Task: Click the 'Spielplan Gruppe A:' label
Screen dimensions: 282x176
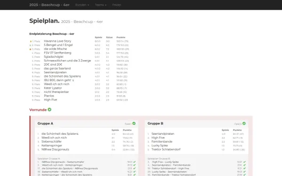Action: pos(49,159)
